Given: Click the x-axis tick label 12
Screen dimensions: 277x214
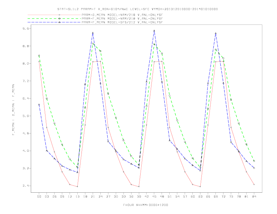Looking at the screenshot, I should click(70, 197).
